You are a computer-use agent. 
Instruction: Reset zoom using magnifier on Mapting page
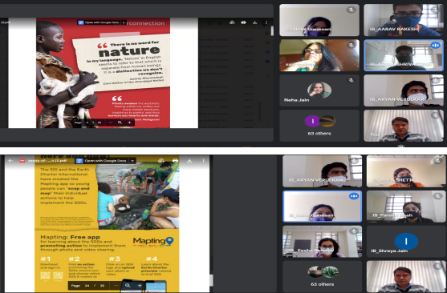pyautogui.click(x=128, y=285)
